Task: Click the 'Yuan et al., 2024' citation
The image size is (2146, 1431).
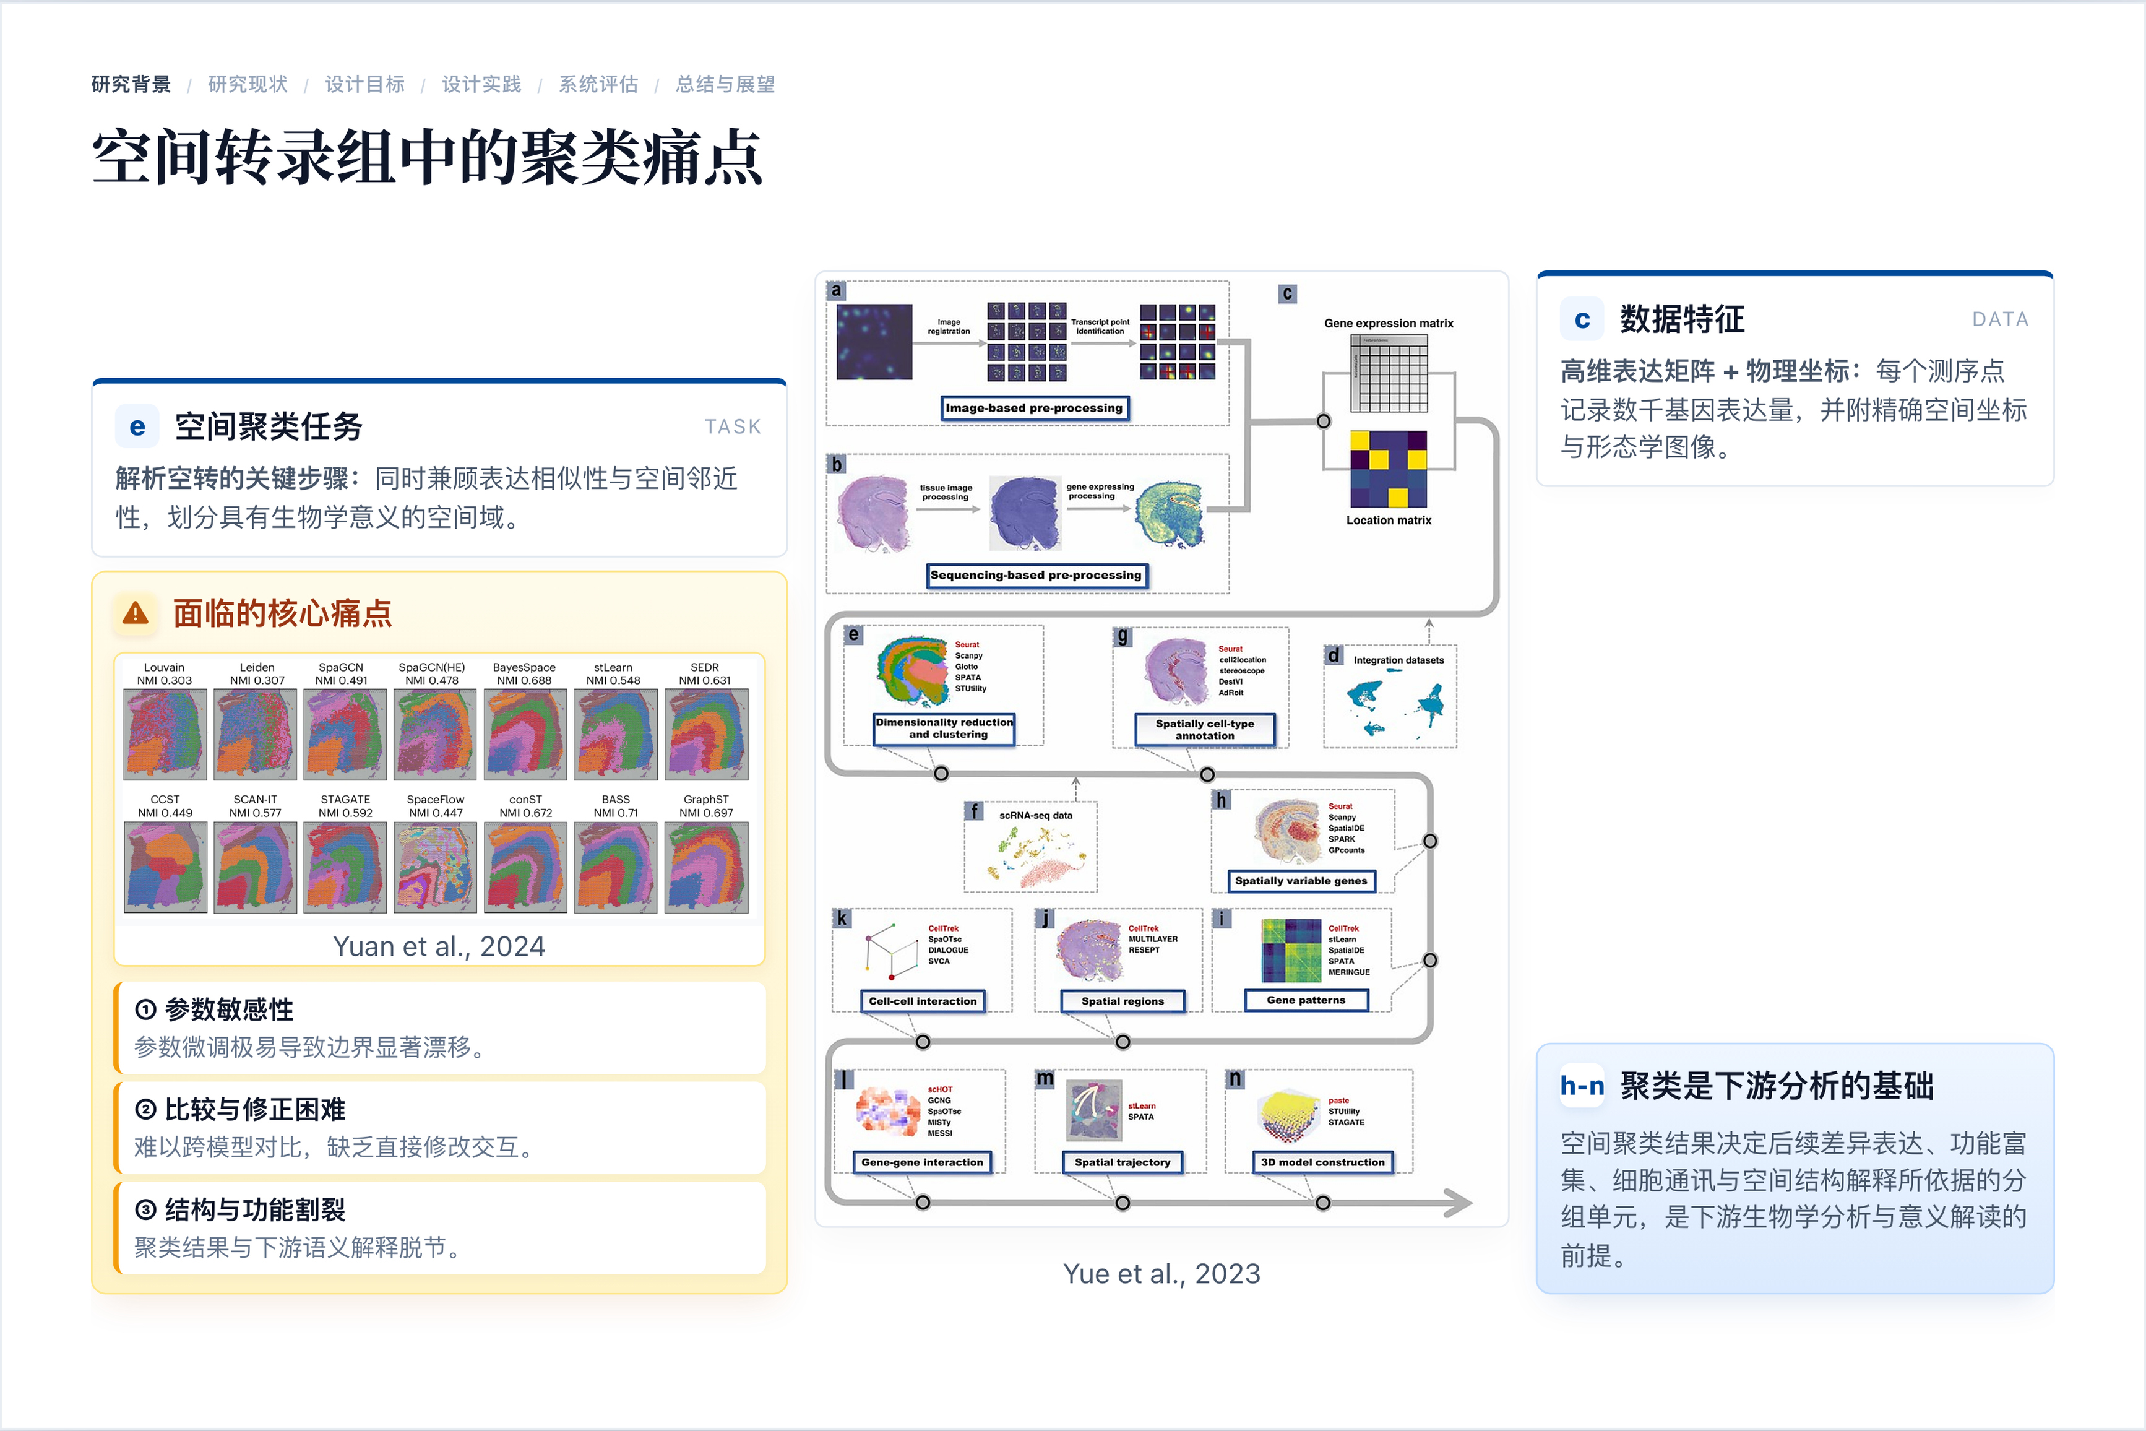Action: point(439,946)
